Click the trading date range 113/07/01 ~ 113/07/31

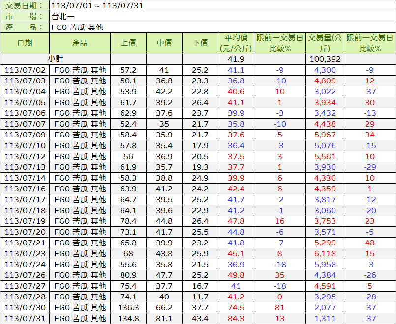(97, 6)
